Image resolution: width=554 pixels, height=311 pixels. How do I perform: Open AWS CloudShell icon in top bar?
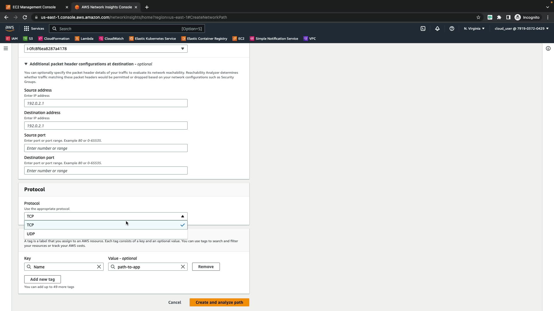(423, 29)
